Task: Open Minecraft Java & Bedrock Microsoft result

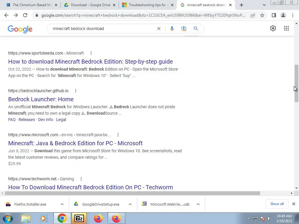Action: pos(75,143)
